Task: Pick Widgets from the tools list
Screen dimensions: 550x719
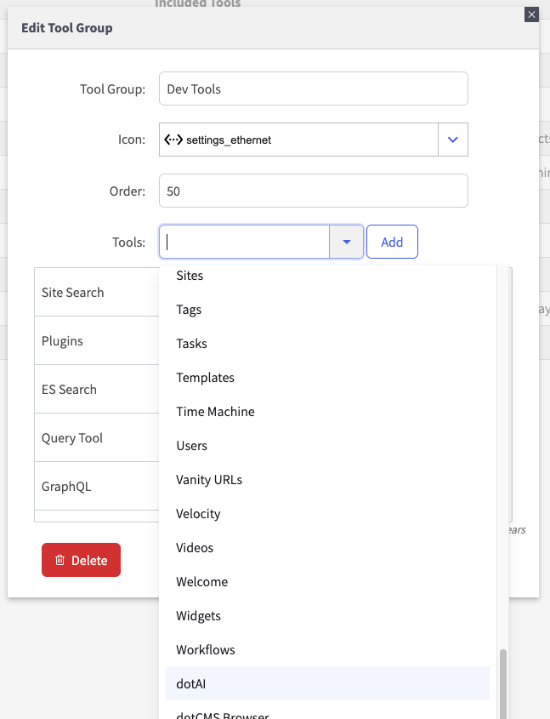Action: [x=199, y=615]
